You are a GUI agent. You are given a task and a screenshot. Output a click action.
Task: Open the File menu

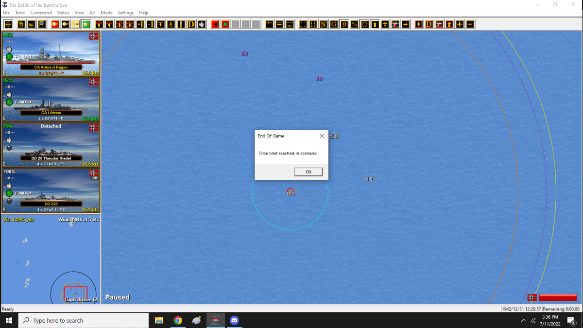coord(6,13)
